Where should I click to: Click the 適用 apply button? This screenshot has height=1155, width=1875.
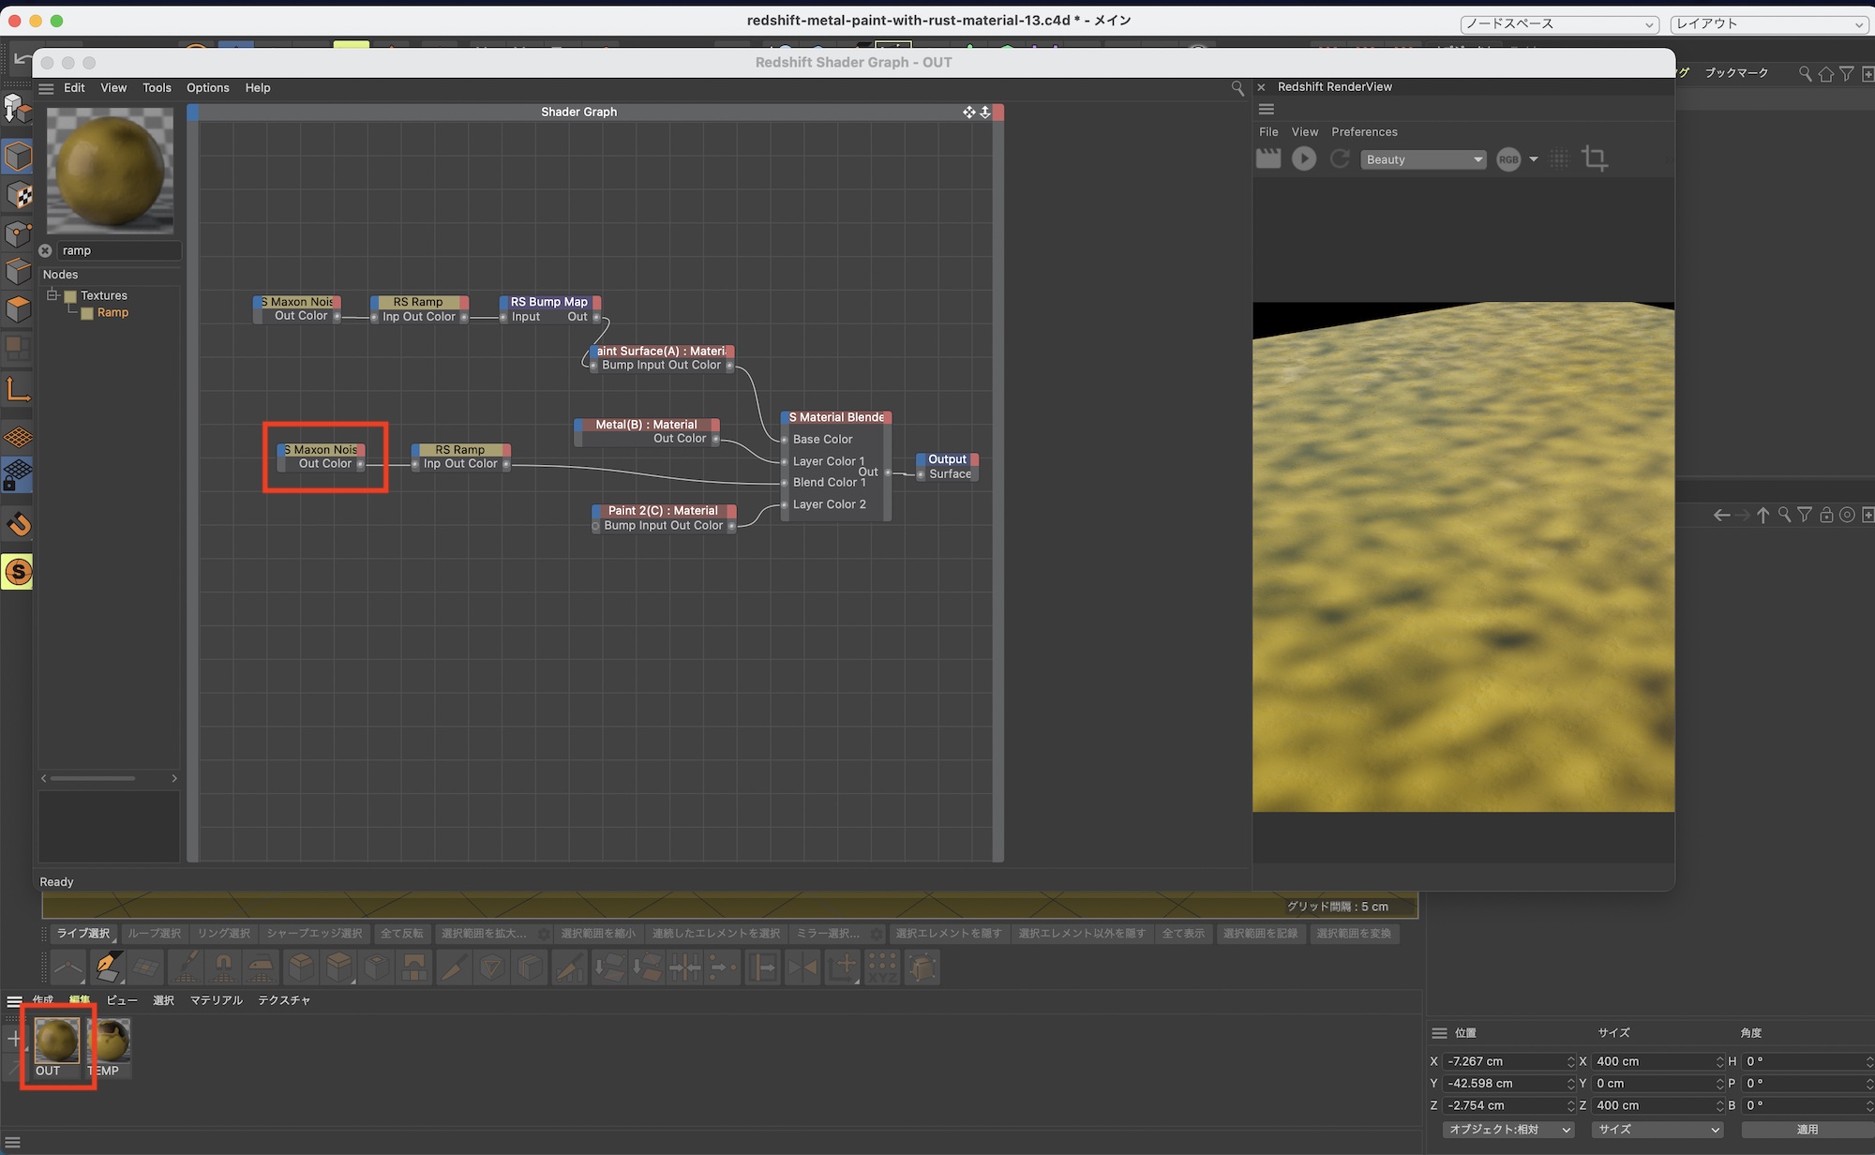[1807, 1130]
